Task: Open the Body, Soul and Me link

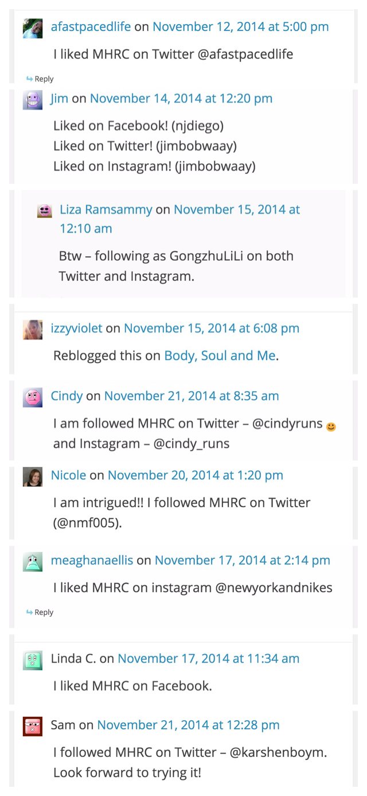Action: click(220, 356)
